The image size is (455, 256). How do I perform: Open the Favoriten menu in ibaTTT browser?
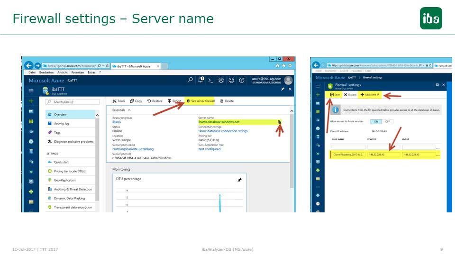pos(77,73)
